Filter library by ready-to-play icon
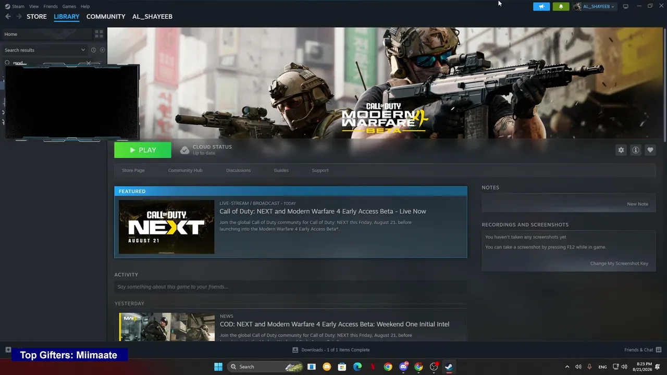 pyautogui.click(x=102, y=50)
